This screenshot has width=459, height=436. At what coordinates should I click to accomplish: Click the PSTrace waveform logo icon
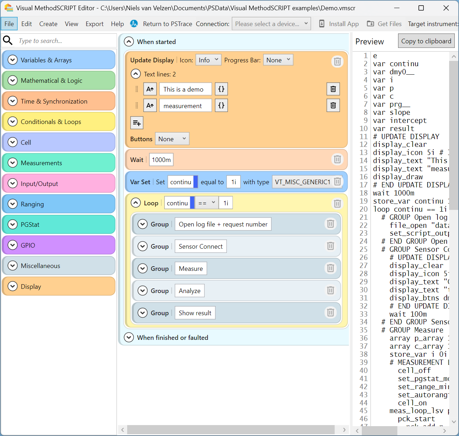134,24
